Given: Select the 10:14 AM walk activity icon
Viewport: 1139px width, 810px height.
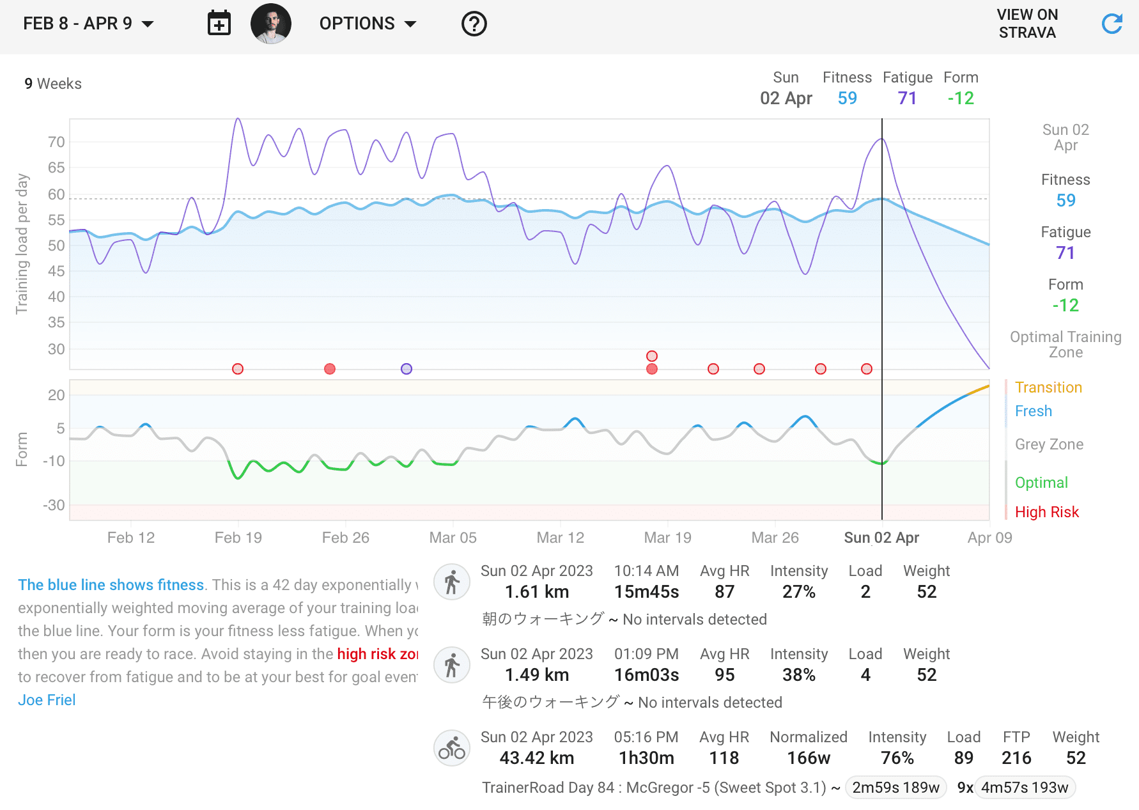Looking at the screenshot, I should coord(452,582).
